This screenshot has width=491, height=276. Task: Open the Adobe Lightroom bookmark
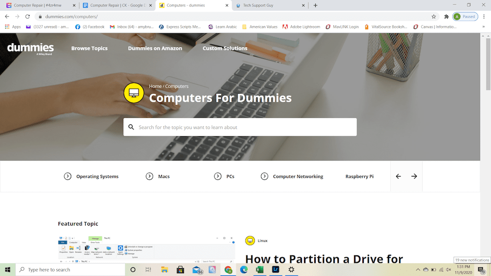(x=301, y=27)
